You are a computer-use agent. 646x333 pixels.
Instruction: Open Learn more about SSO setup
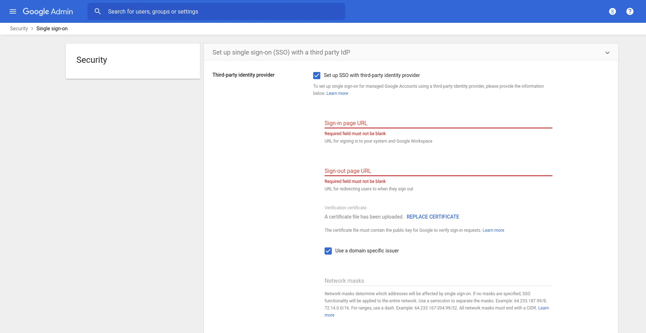337,93
